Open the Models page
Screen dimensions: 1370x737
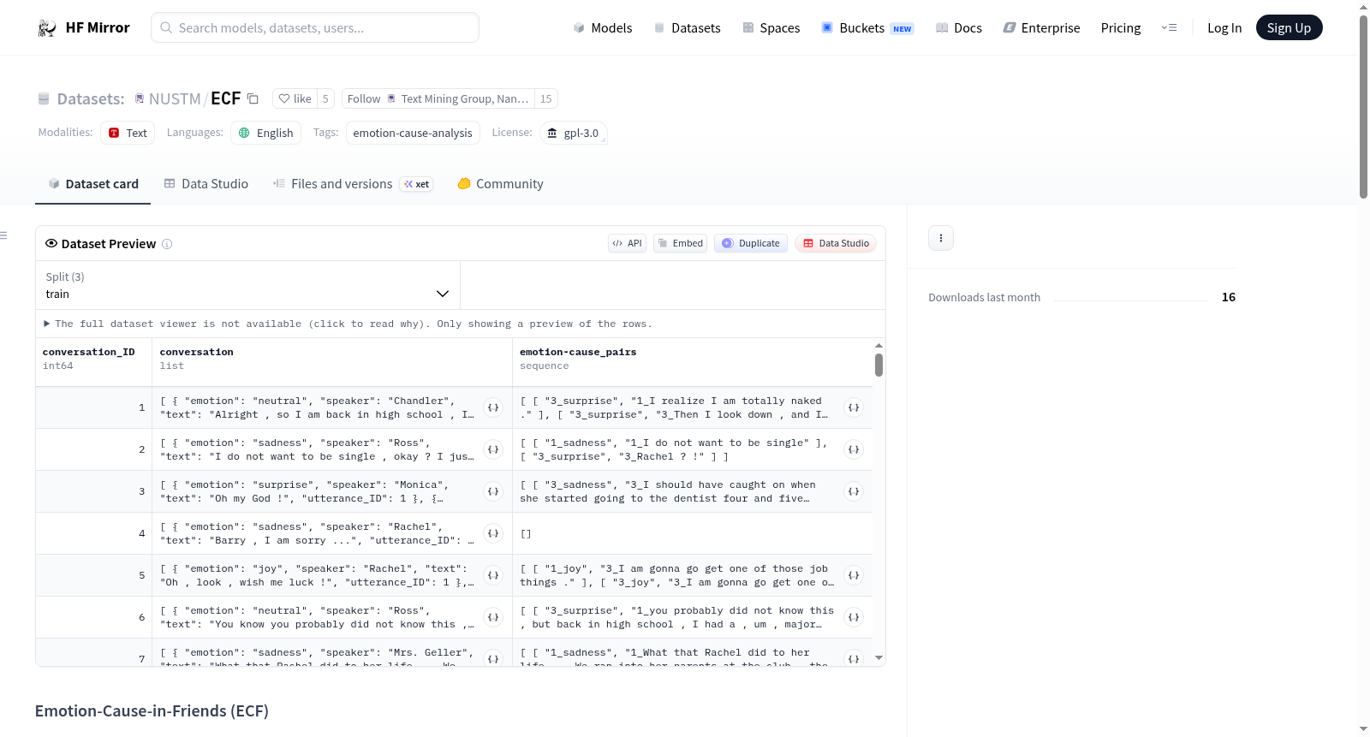point(603,27)
